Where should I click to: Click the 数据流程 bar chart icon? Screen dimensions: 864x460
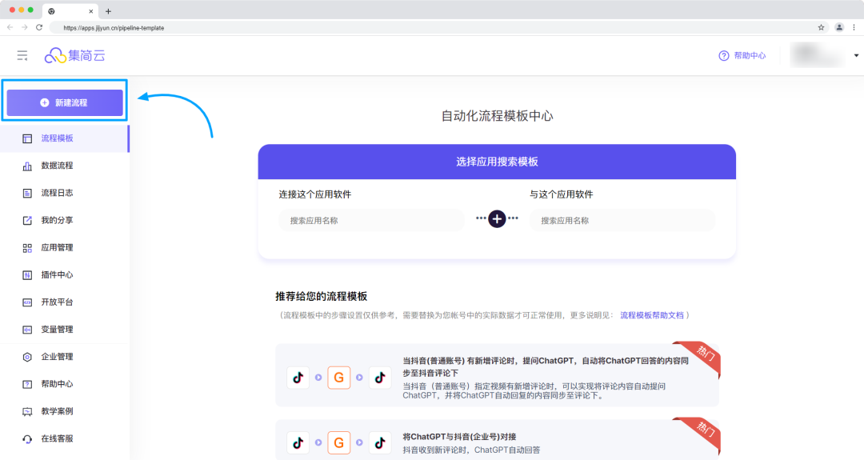pyautogui.click(x=27, y=166)
